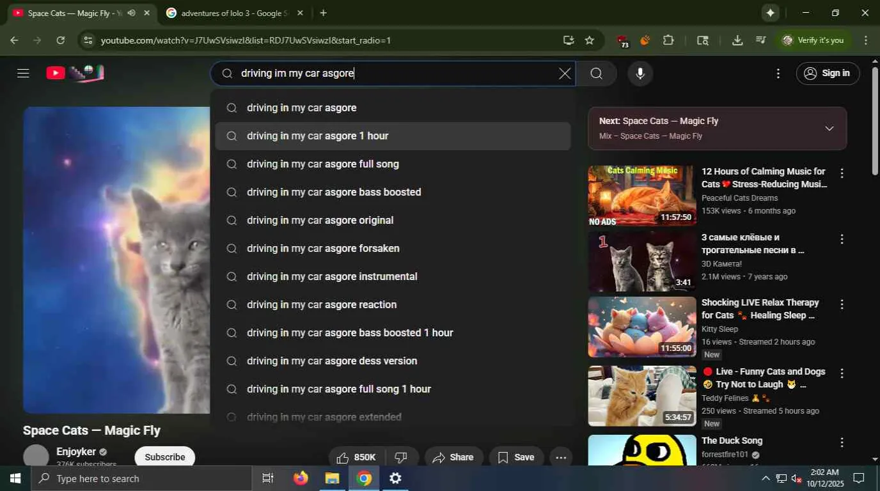Start voice search with the microphone
The image size is (880, 491).
click(x=640, y=74)
